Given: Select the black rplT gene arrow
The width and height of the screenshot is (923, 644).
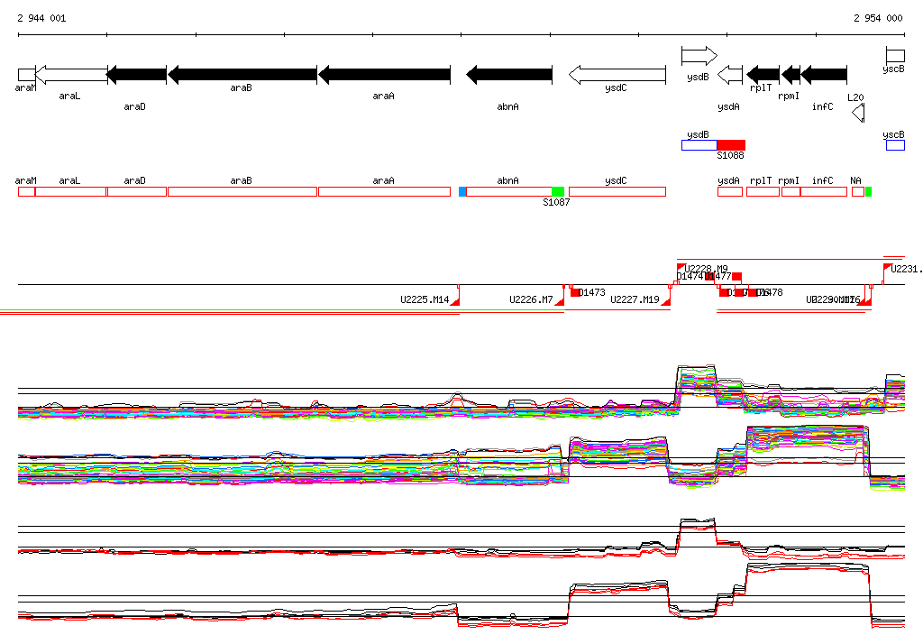Looking at the screenshot, I should click(x=763, y=75).
